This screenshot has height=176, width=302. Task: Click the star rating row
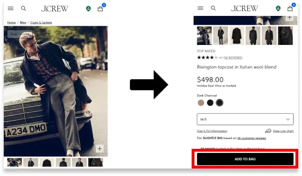[208, 58]
